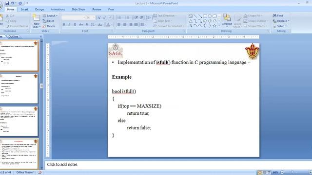Save the presentation from Quick Access toolbar
Screen dimensions: 312x175
tap(7, 3)
